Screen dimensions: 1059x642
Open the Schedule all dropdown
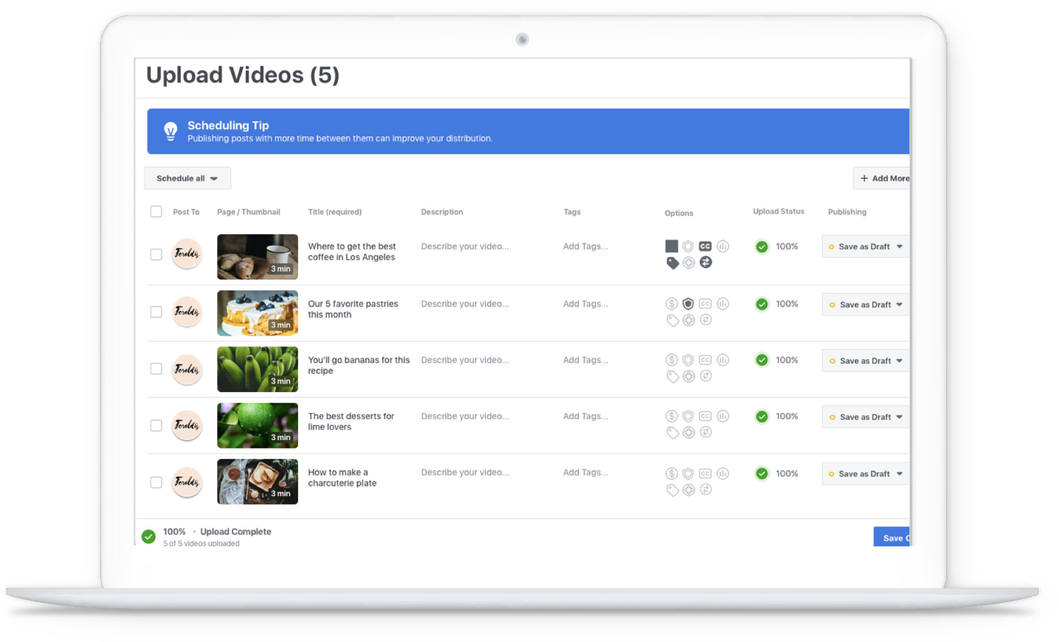click(187, 178)
